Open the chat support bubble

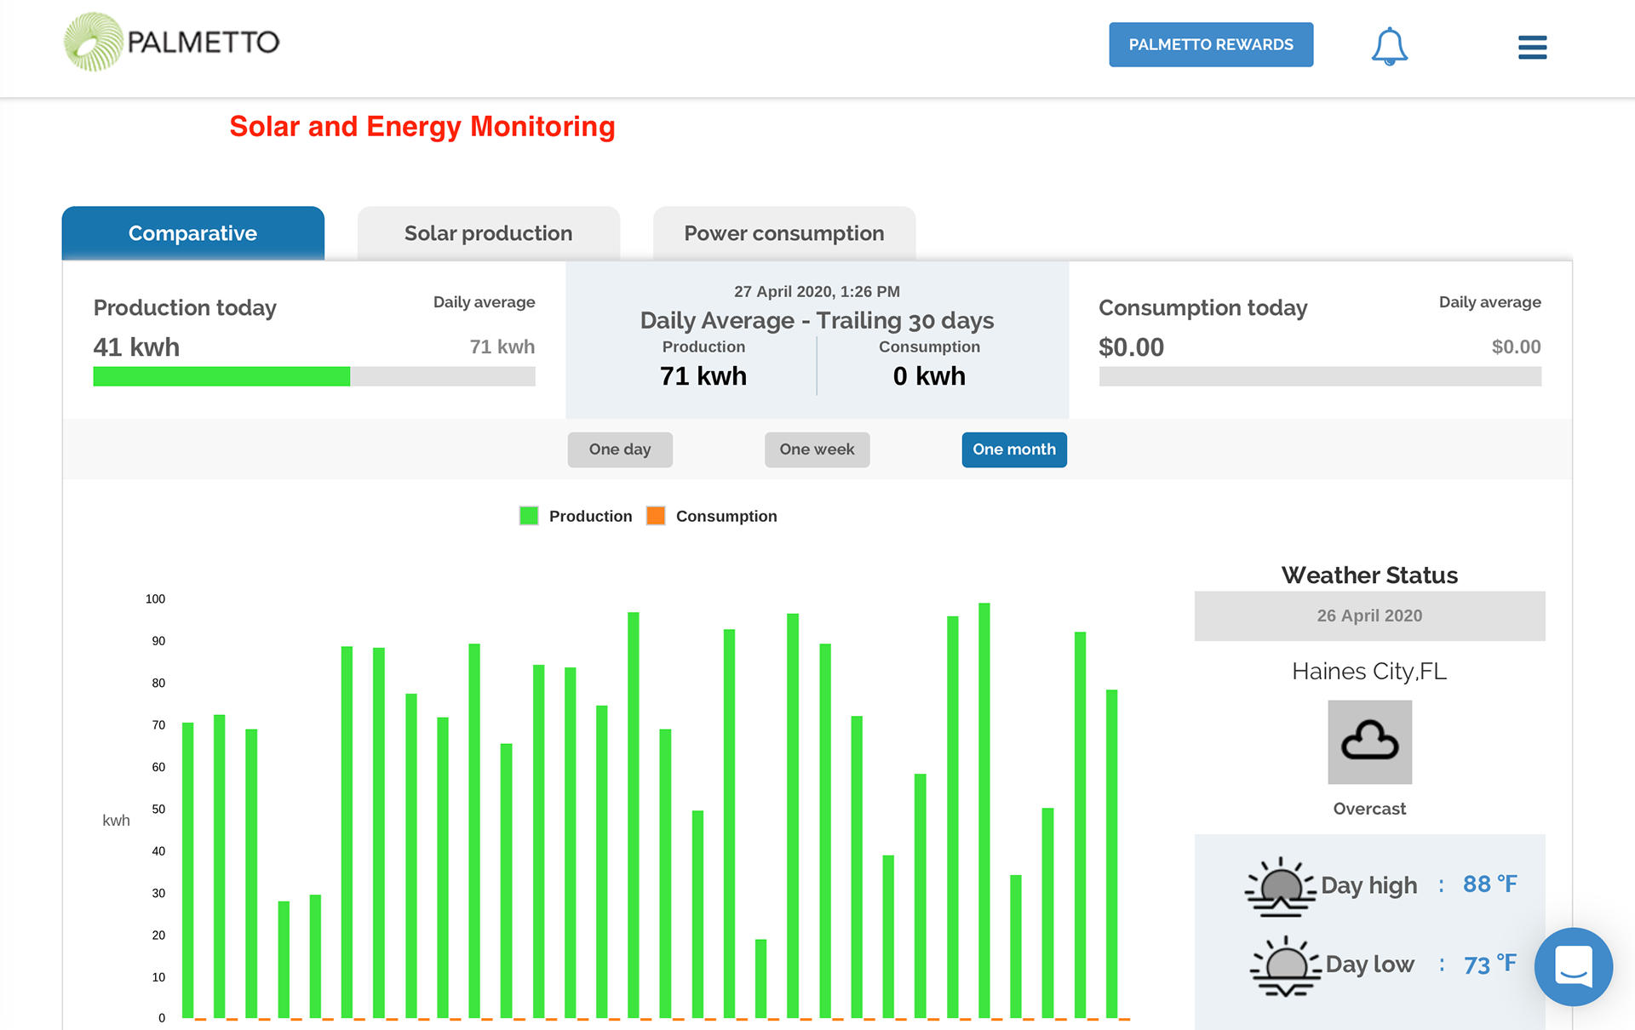(1573, 966)
